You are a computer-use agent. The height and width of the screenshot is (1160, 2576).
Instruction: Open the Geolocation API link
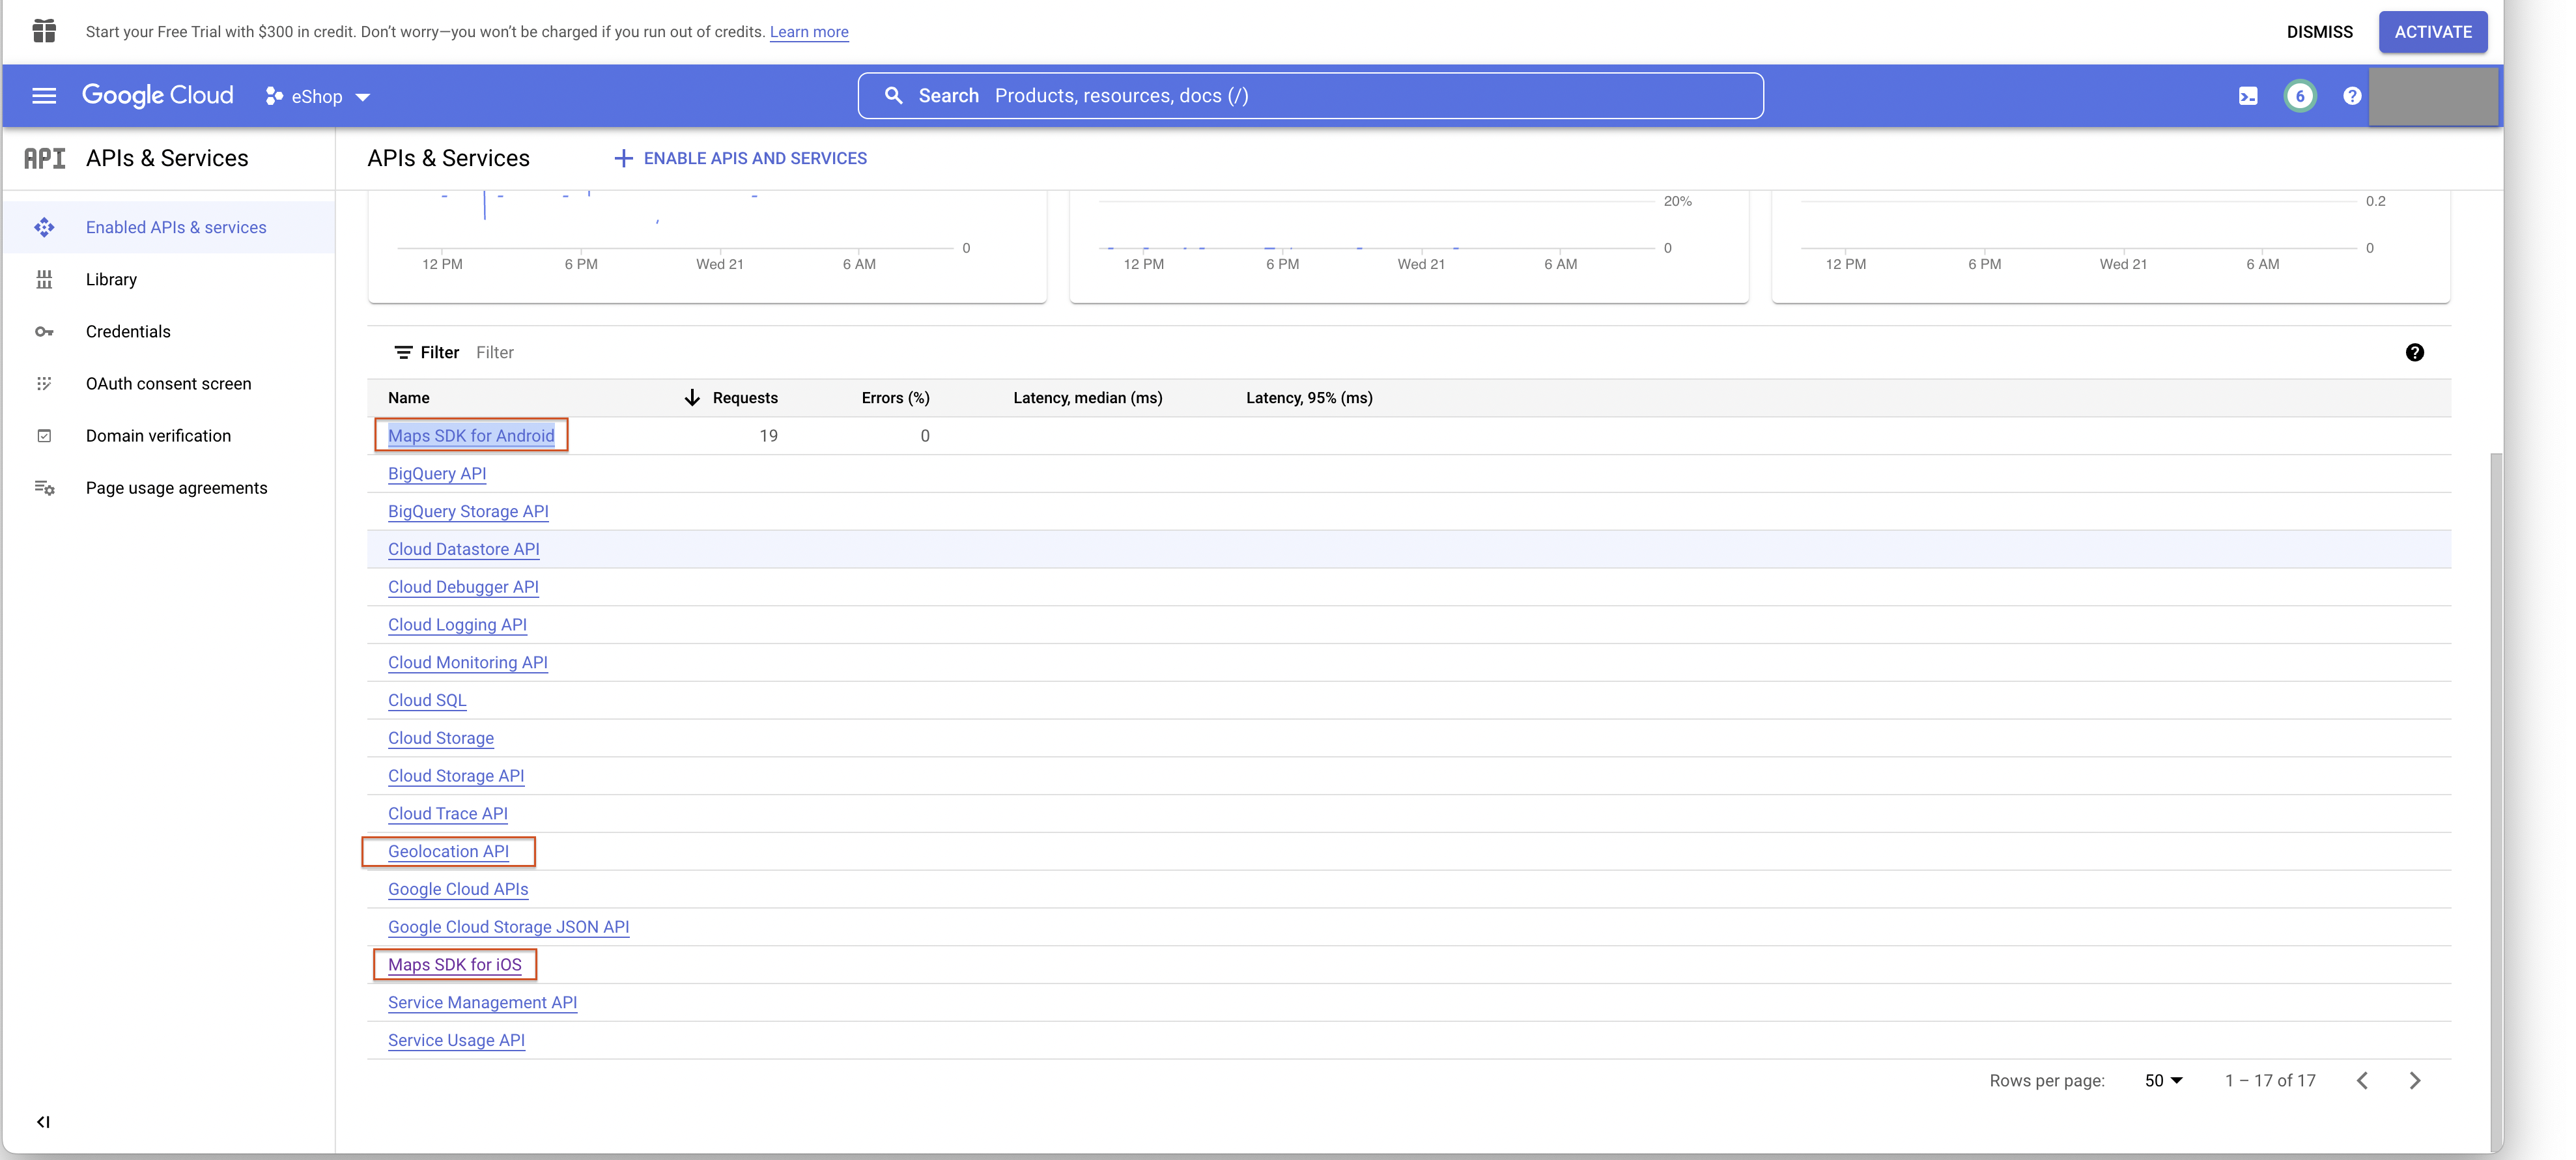[448, 852]
